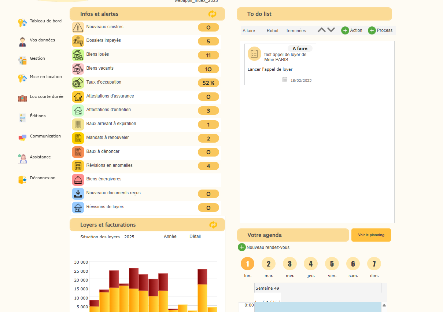Image resolution: width=443 pixels, height=312 pixels.
Task: Select the Robot tab
Action: pos(273,31)
